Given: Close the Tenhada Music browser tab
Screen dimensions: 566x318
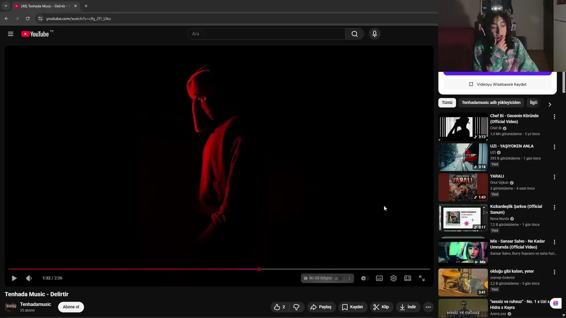Looking at the screenshot, I should pyautogui.click(x=75, y=6).
